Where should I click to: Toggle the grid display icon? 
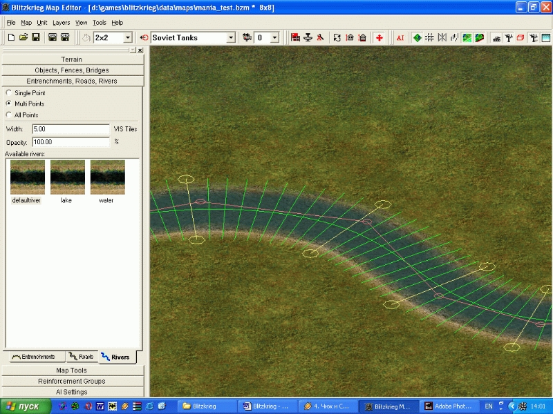coord(429,37)
